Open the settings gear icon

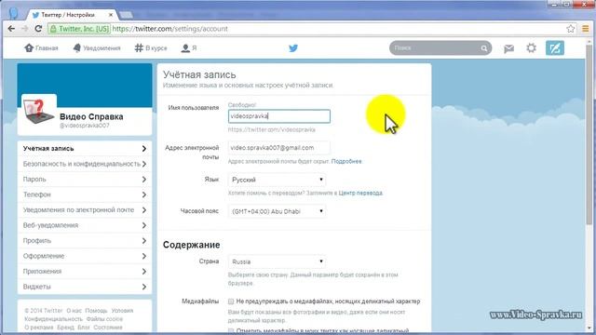tap(531, 48)
